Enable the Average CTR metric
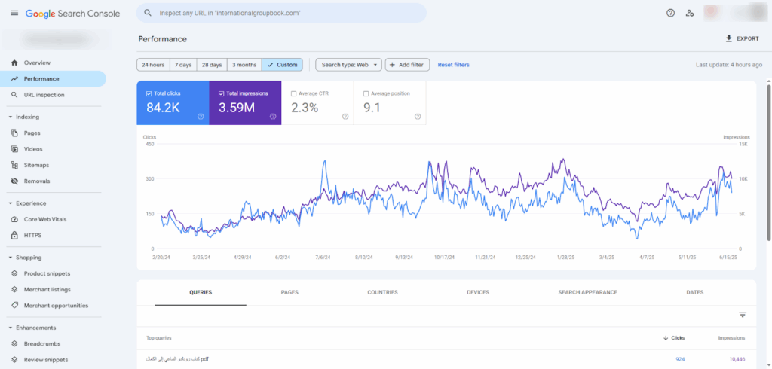This screenshot has width=772, height=369. coord(293,93)
